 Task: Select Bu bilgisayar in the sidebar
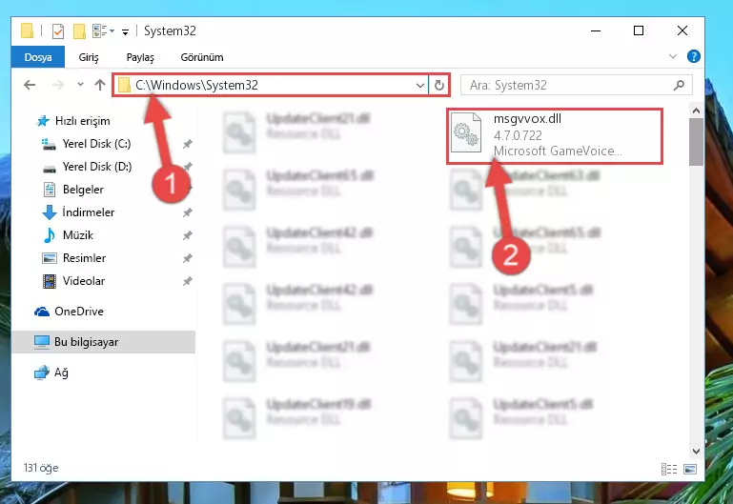103,342
